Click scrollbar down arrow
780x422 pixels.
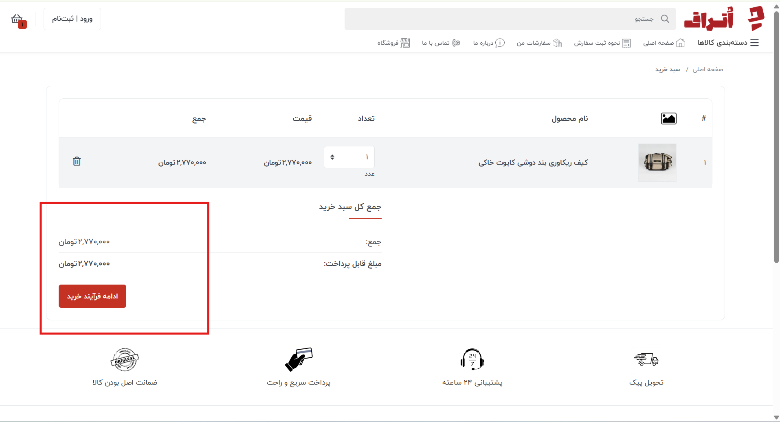[x=776, y=417]
